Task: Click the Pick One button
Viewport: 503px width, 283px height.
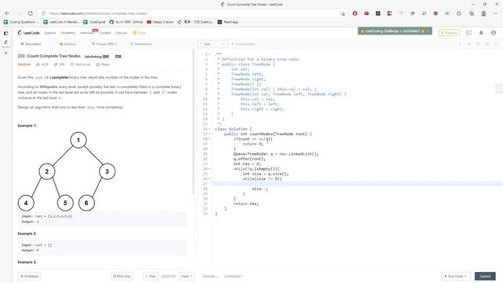Action: 122,276
